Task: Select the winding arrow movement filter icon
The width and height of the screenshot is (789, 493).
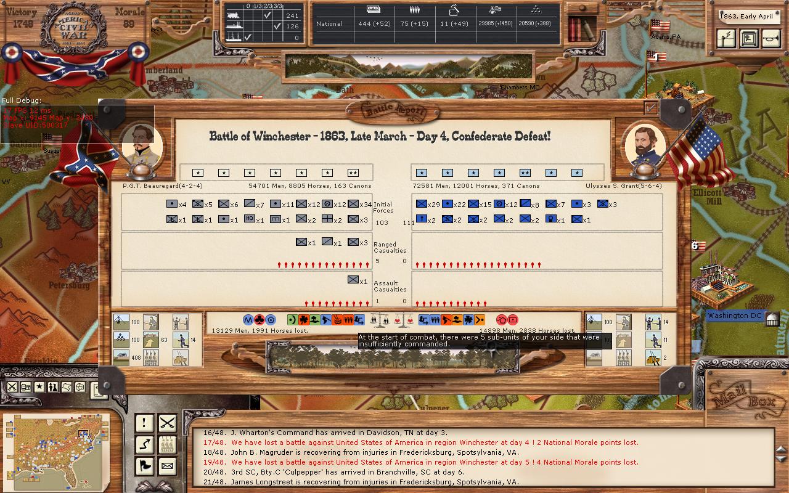Action: [144, 444]
